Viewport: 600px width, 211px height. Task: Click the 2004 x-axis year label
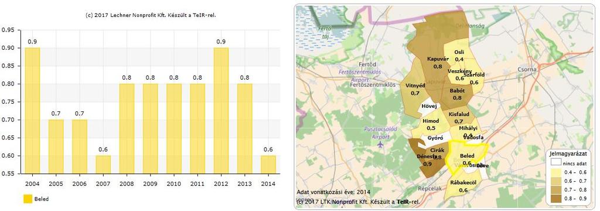tap(33, 184)
